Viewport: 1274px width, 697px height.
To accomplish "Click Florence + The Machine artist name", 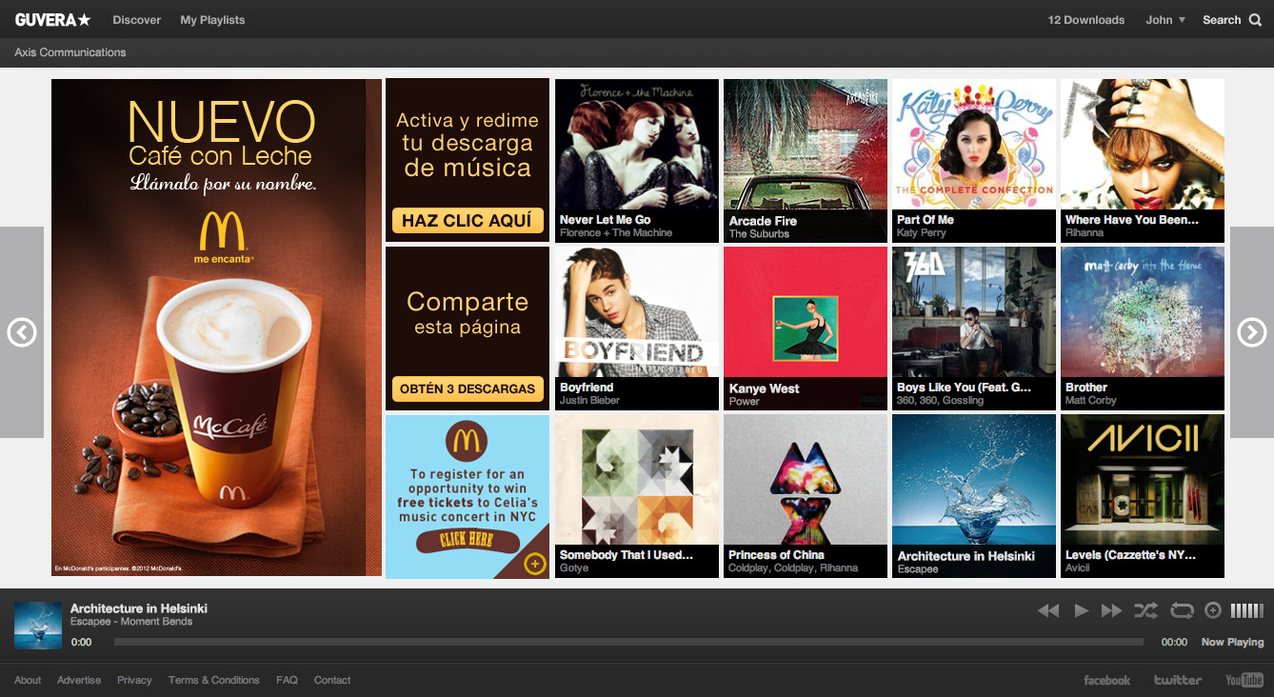I will (616, 233).
